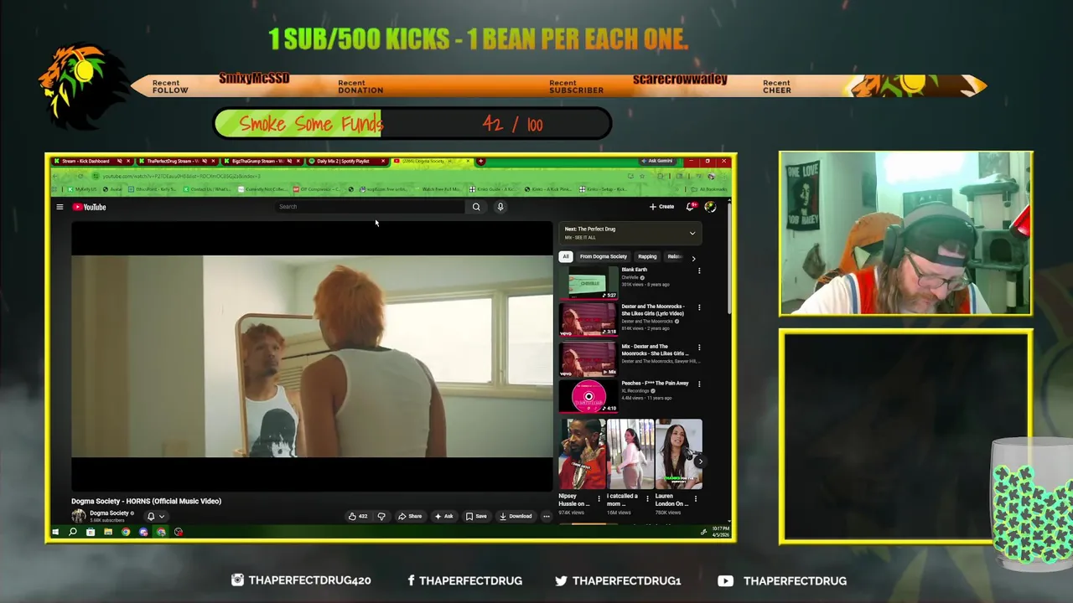Open options menu for Blank Earth
1073x603 pixels.
pos(699,271)
